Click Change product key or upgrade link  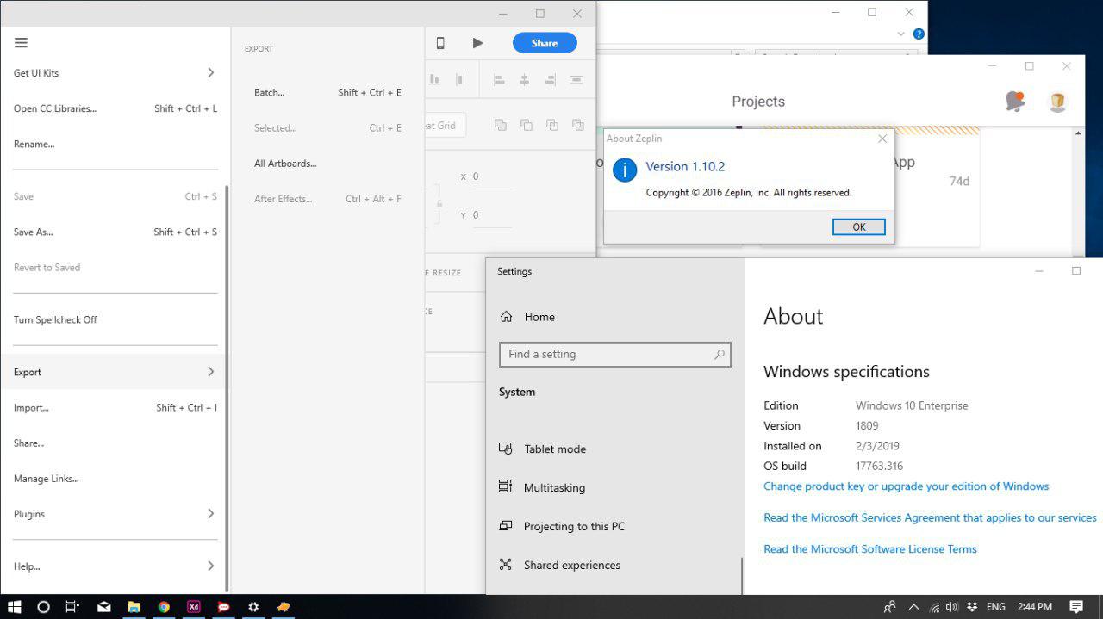tap(906, 486)
